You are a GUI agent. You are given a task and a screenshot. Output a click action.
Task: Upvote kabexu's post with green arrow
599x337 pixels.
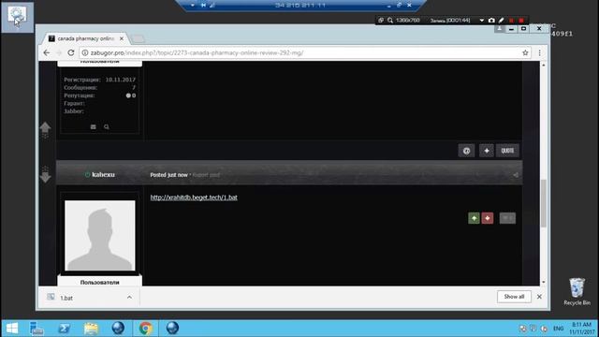click(x=475, y=218)
